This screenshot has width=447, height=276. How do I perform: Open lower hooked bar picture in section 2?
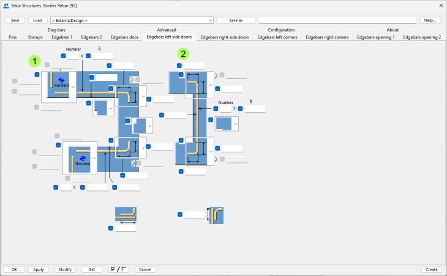point(200,151)
